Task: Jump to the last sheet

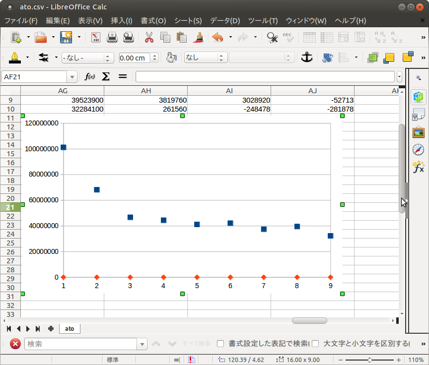Action: [x=38, y=328]
